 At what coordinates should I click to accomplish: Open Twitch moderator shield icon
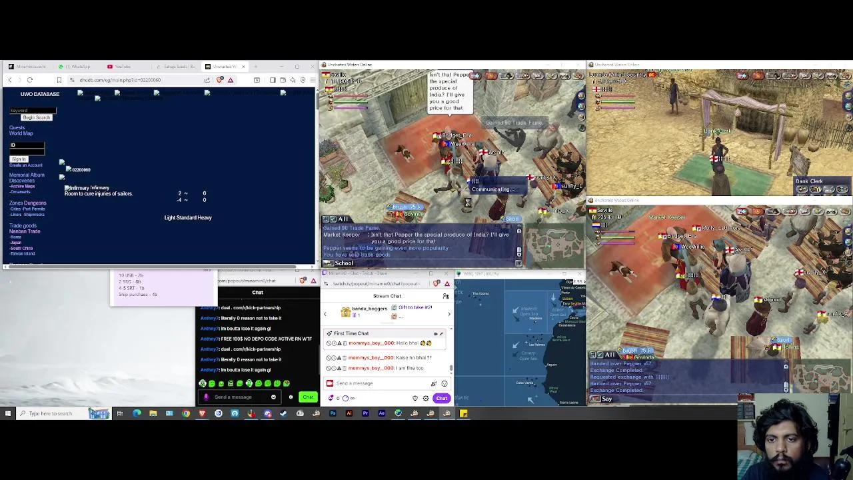(415, 398)
